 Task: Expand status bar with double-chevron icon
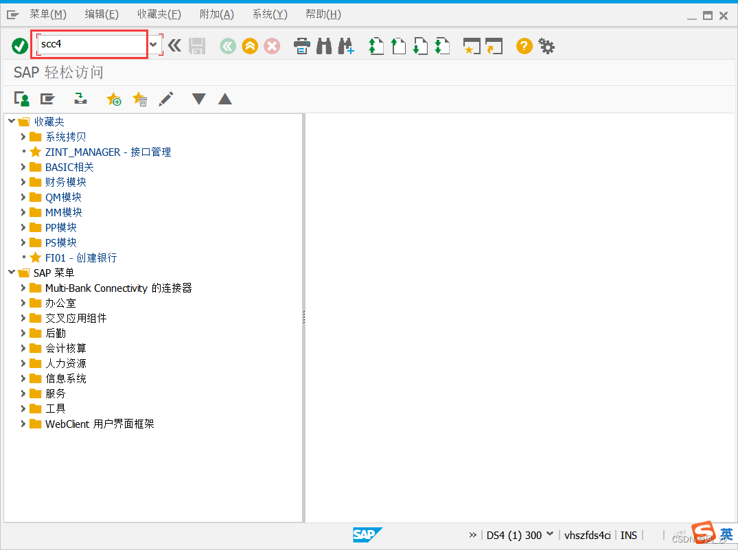(472, 535)
